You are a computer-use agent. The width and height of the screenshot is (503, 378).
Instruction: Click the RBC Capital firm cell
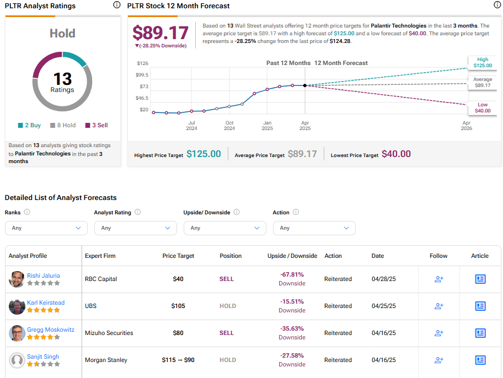click(101, 279)
